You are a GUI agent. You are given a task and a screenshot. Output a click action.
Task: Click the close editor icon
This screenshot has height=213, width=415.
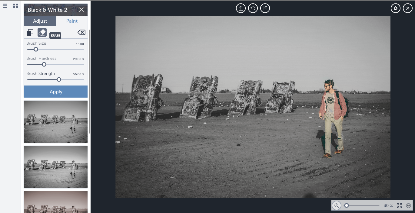tap(408, 8)
